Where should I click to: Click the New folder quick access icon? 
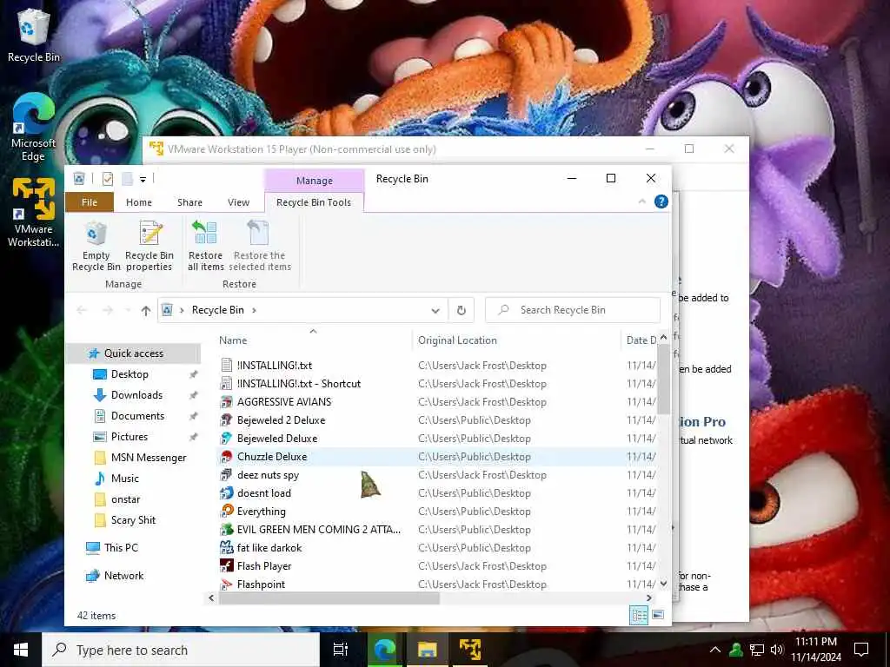(127, 179)
